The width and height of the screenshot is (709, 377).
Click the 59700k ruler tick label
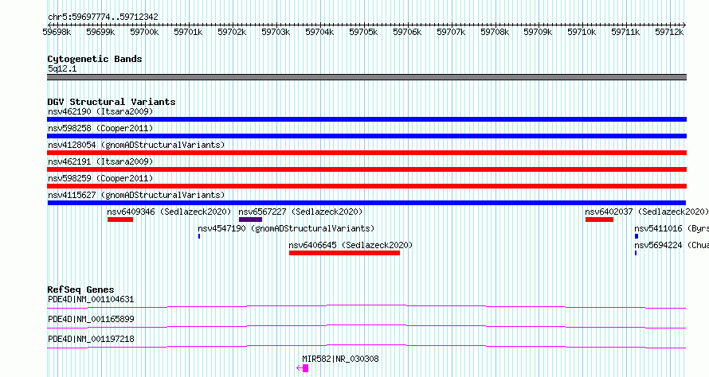click(x=144, y=32)
